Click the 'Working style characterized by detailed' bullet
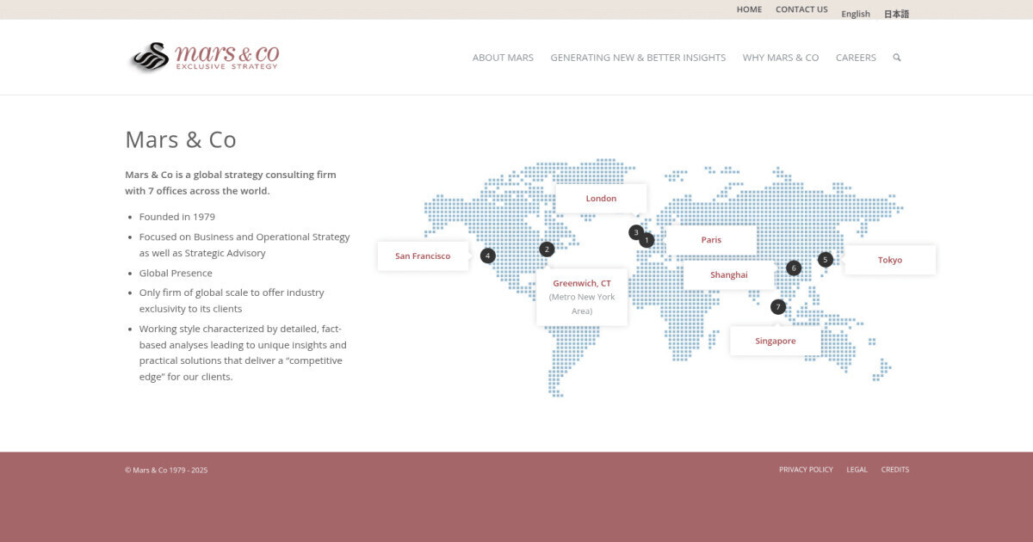The height and width of the screenshot is (542, 1033). click(243, 353)
